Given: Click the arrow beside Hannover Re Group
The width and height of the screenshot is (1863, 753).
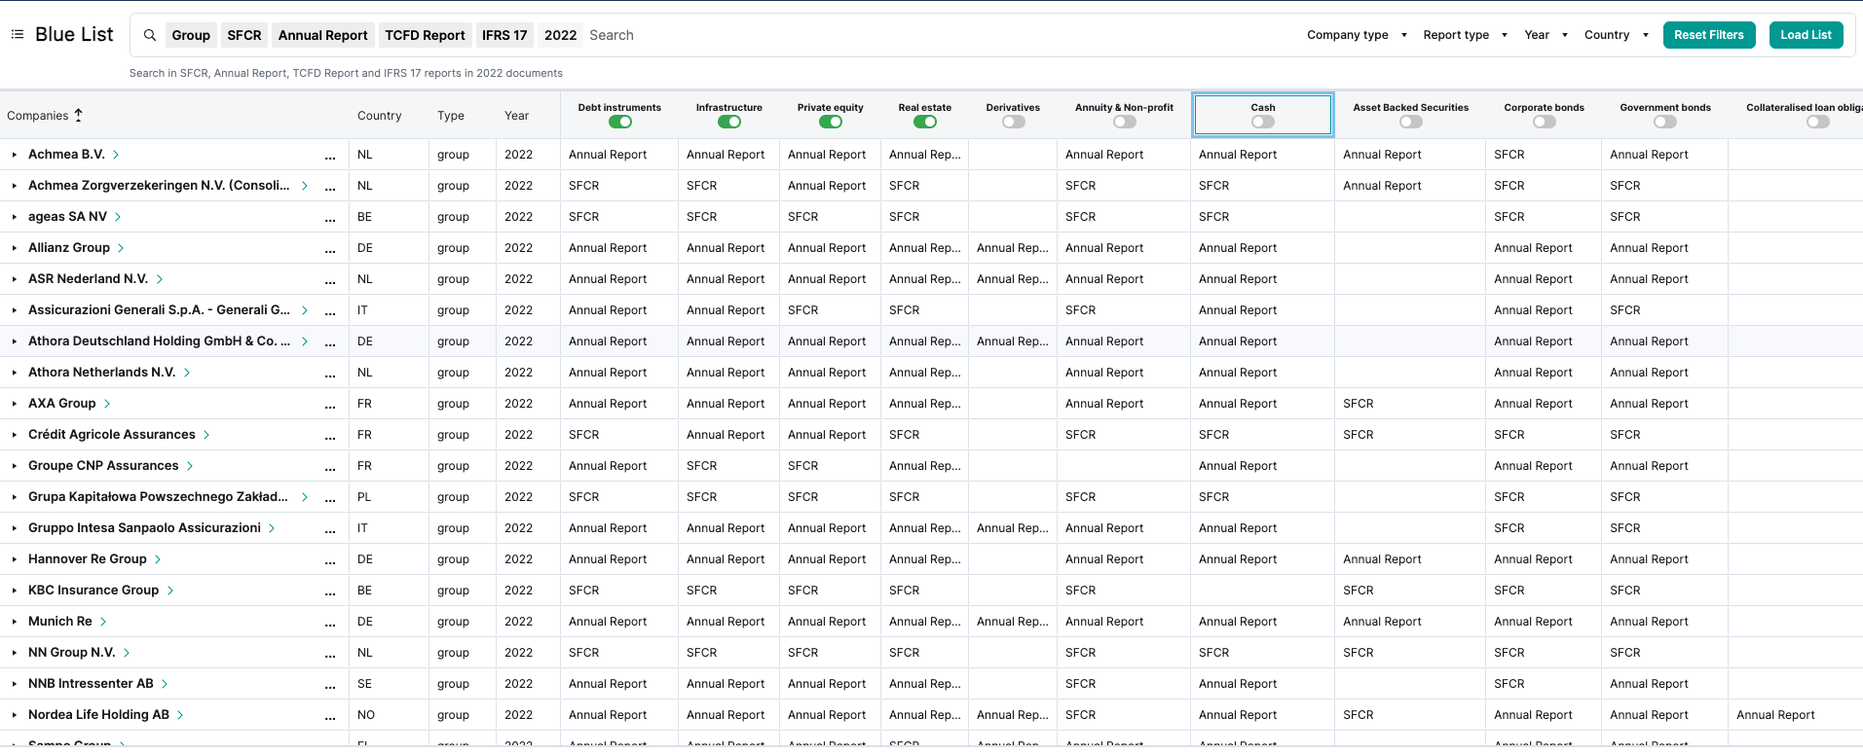Looking at the screenshot, I should point(158,559).
